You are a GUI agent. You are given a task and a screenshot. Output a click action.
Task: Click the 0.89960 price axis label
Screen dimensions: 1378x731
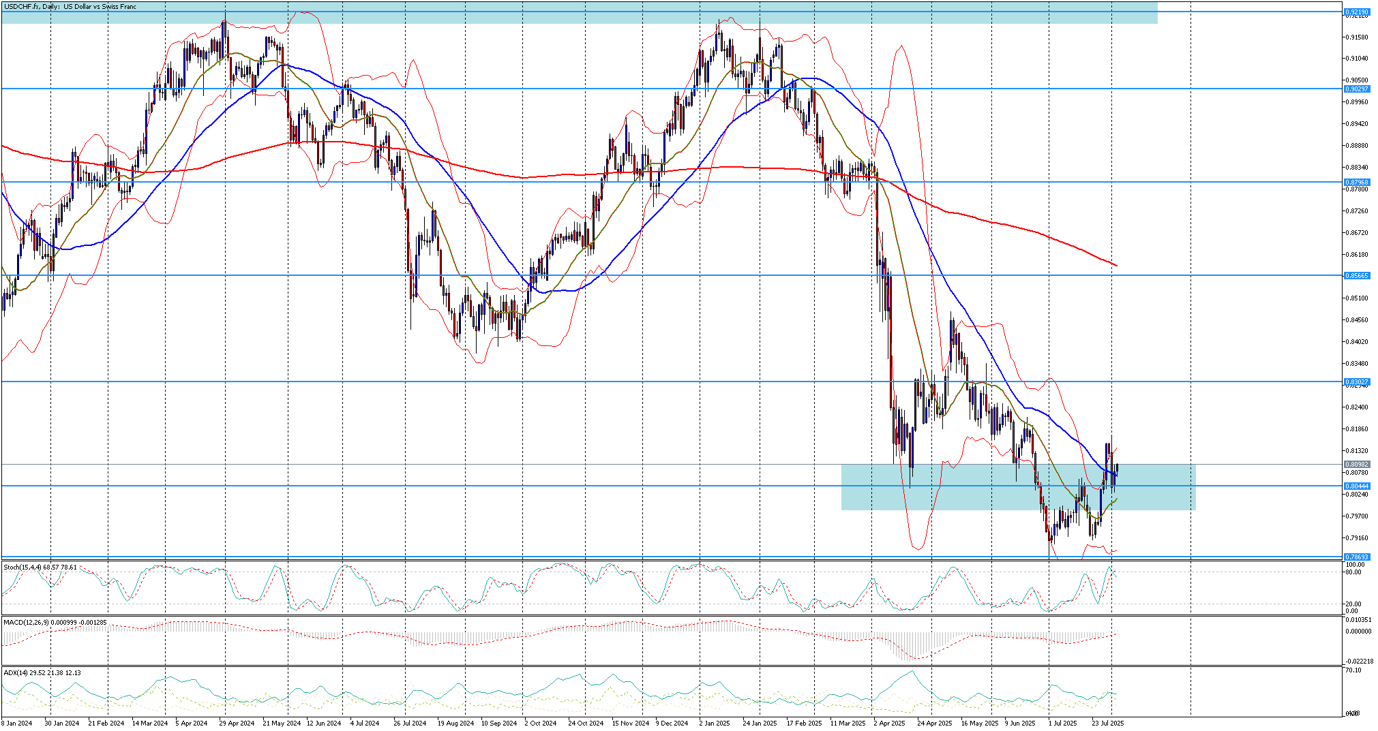click(1356, 102)
